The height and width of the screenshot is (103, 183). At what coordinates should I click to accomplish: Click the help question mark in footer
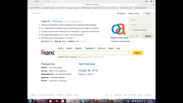pyautogui.click(x=107, y=95)
